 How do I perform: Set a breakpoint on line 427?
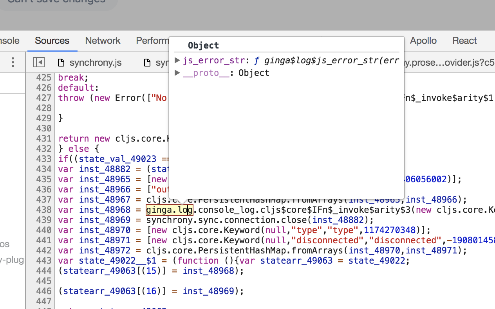coord(44,98)
